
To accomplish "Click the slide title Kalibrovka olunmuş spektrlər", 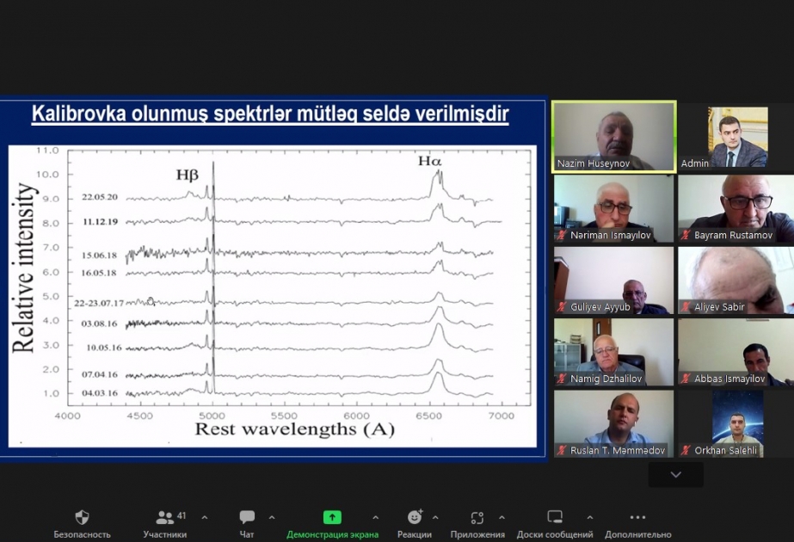I will click(x=270, y=114).
